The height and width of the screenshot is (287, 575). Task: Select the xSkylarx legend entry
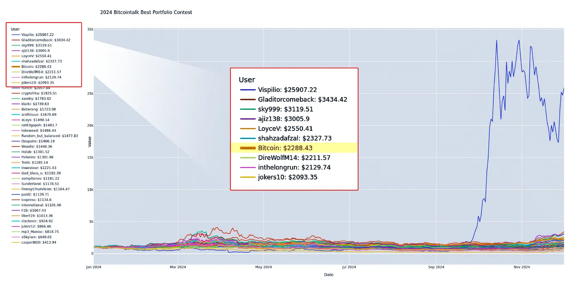[x=32, y=237]
